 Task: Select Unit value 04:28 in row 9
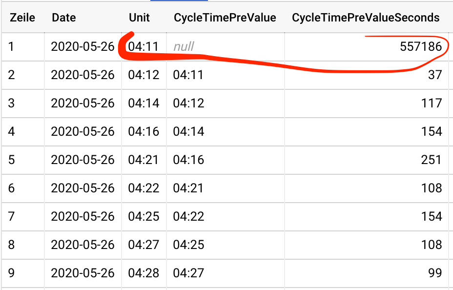point(144,272)
